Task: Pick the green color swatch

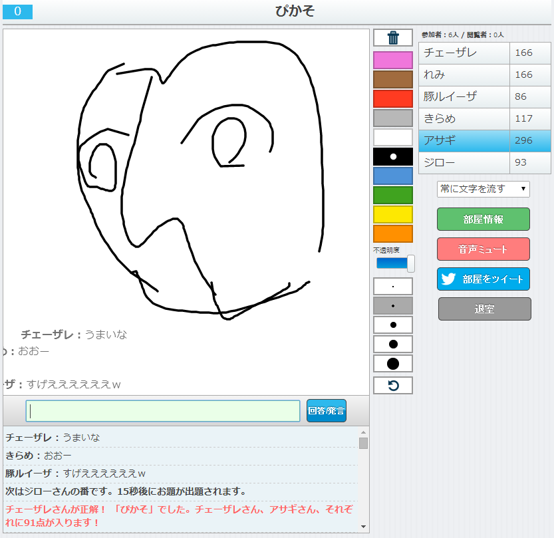Action: pyautogui.click(x=393, y=195)
